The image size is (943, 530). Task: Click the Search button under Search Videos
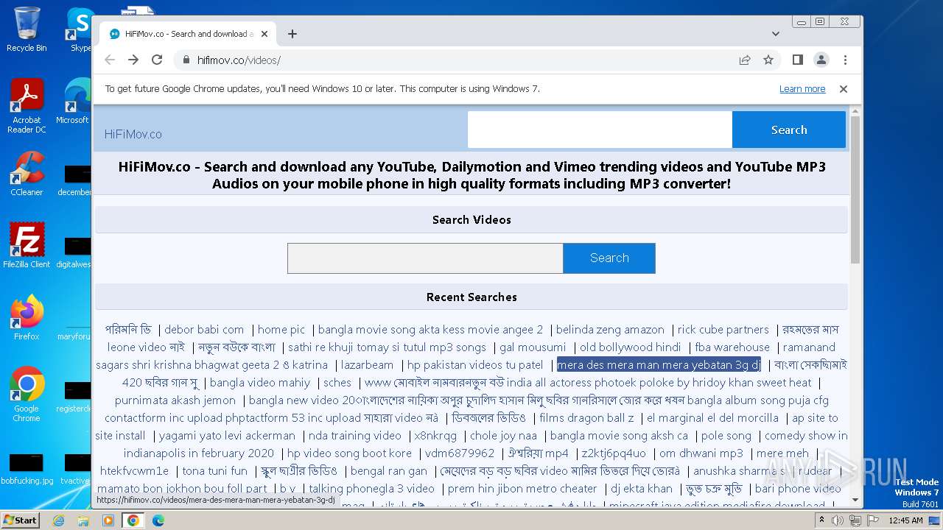click(609, 258)
